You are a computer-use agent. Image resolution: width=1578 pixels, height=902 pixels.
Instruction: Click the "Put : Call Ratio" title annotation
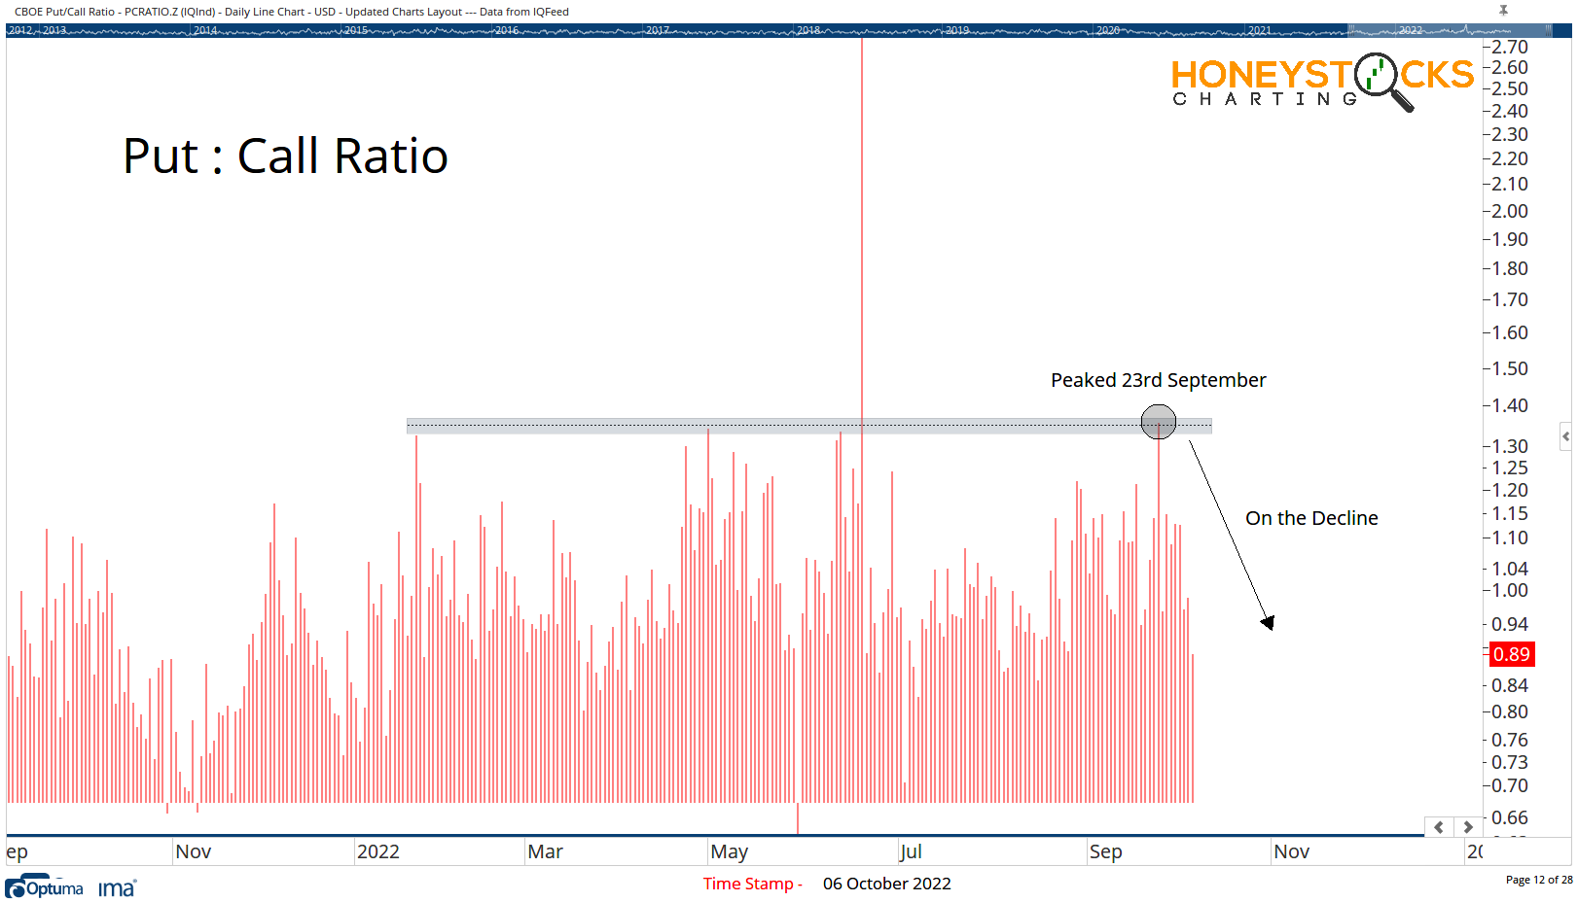(x=285, y=156)
